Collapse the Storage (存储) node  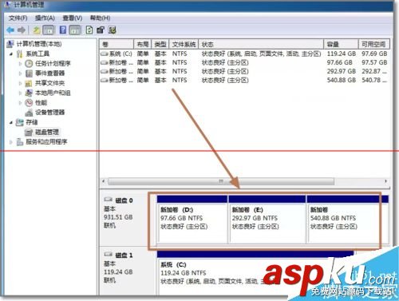tap(11, 123)
